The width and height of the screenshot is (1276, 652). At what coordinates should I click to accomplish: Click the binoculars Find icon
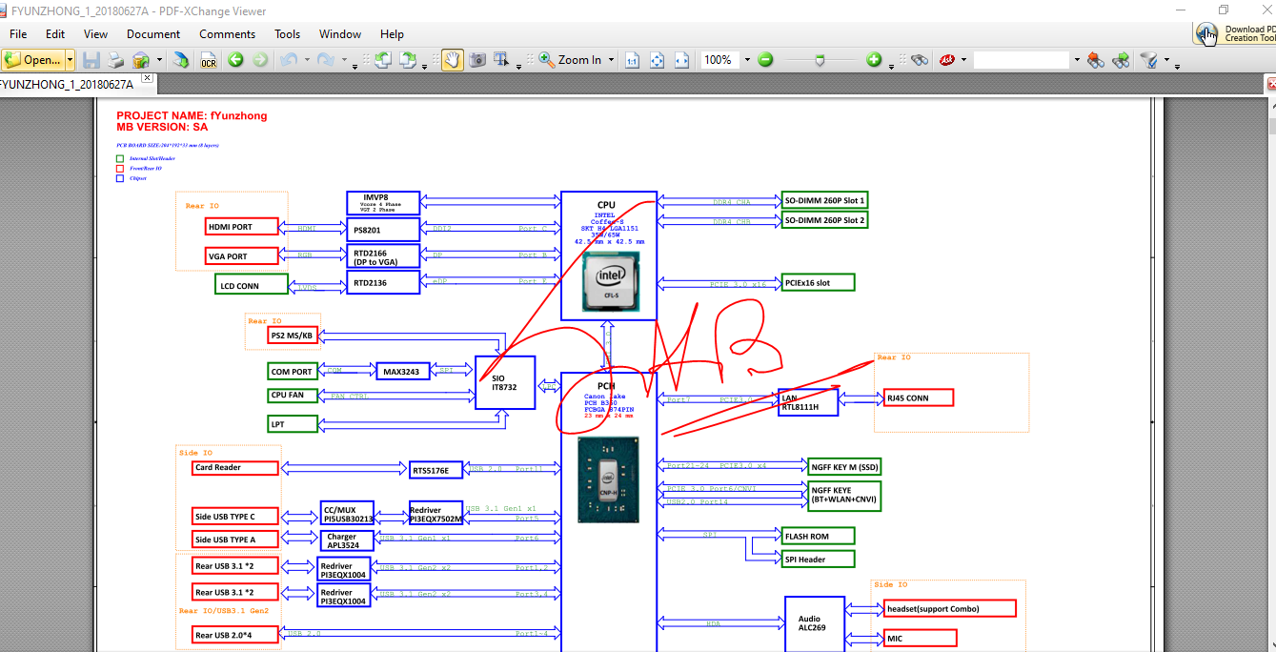[919, 60]
